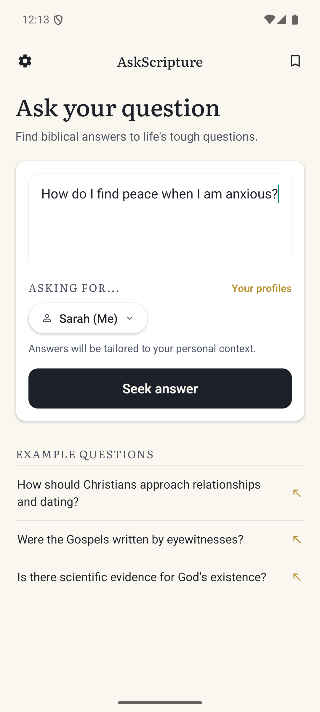
Task: Tap the Wi-Fi signal status icon
Action: [269, 20]
